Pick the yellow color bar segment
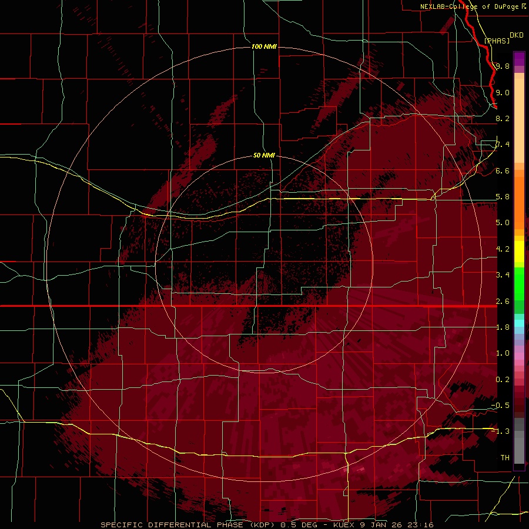Image resolution: width=529 pixels, height=529 pixels. [519, 252]
